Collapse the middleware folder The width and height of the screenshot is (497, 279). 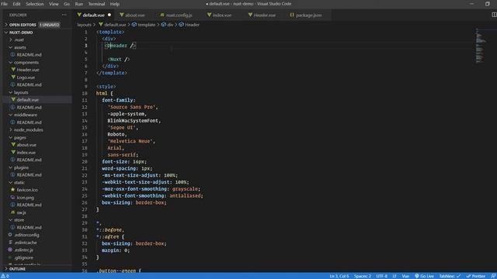(26, 115)
